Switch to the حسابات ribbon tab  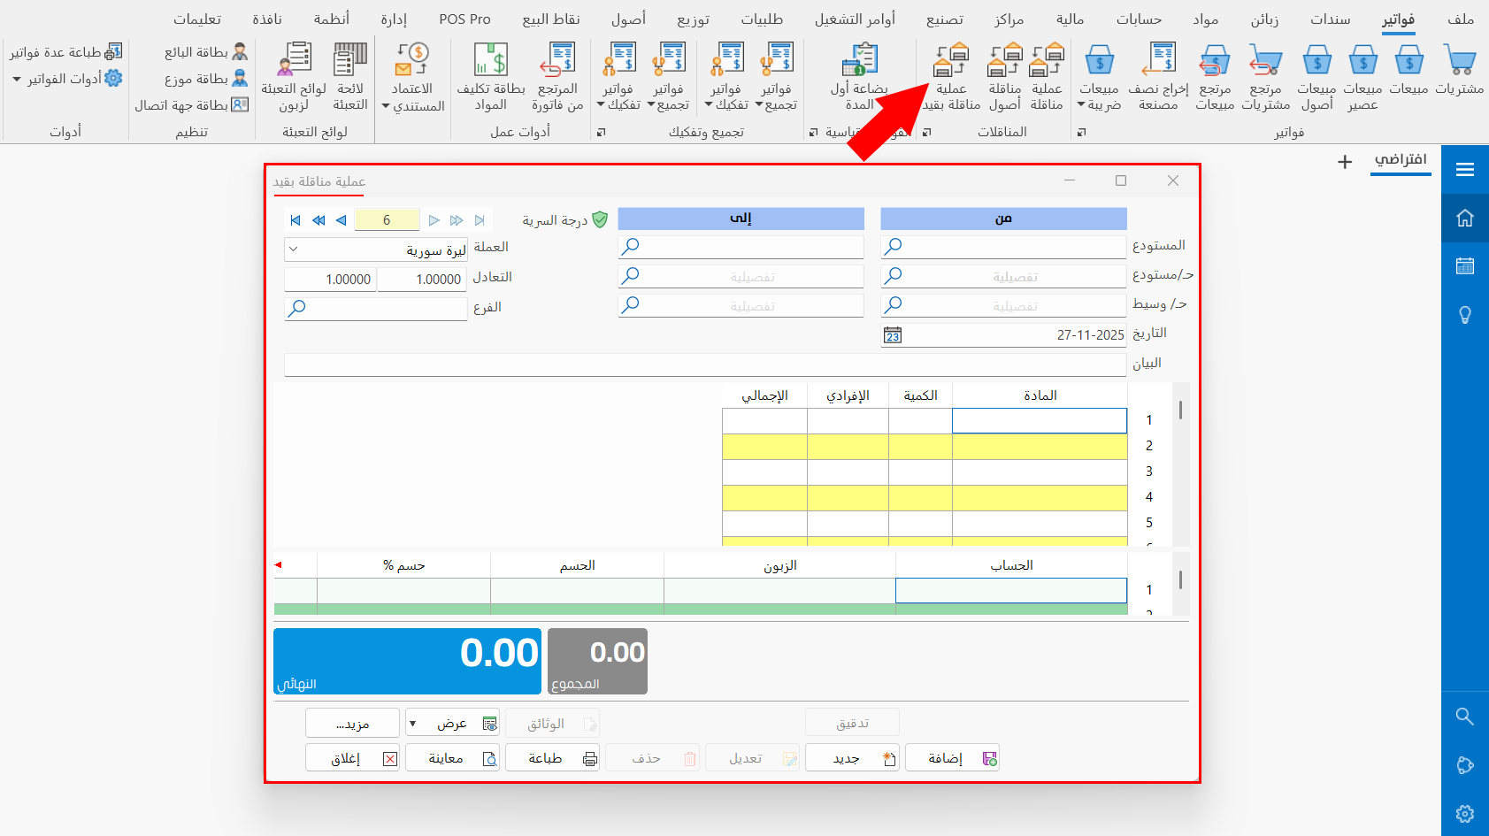coord(1138,19)
